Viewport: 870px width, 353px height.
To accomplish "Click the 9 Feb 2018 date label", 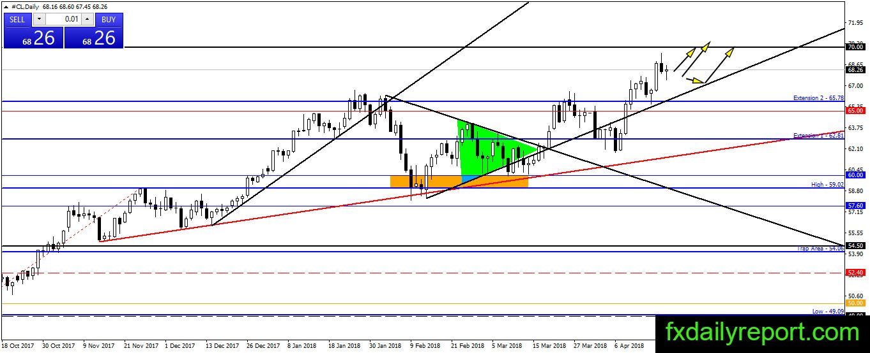I will (x=425, y=346).
